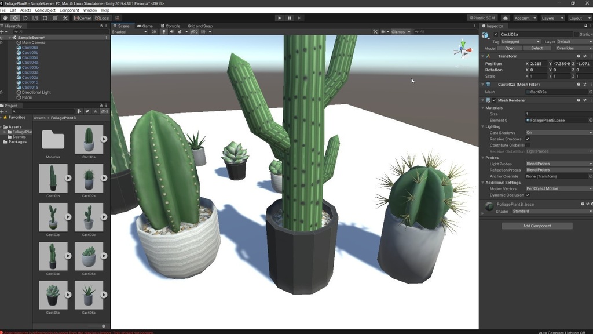Select the Rect Transform tool
Viewport: 593px width, 334px height.
(45, 18)
